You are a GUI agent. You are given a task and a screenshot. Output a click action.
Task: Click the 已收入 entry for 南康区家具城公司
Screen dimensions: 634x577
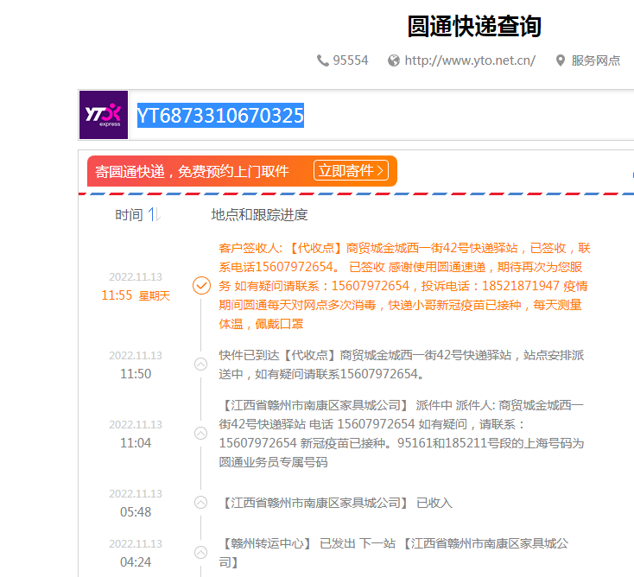(x=336, y=503)
